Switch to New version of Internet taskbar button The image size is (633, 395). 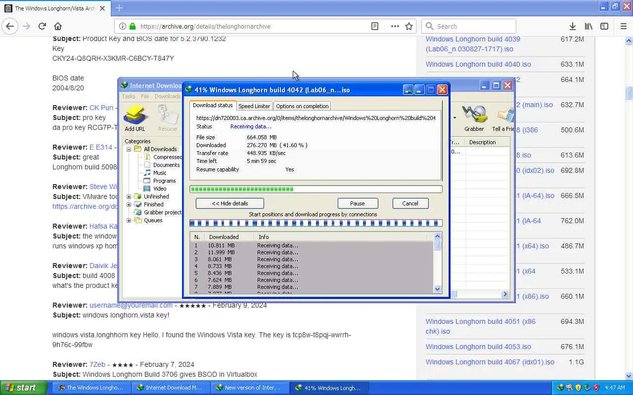point(249,388)
